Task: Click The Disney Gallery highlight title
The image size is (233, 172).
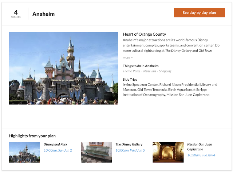Action: [129, 144]
